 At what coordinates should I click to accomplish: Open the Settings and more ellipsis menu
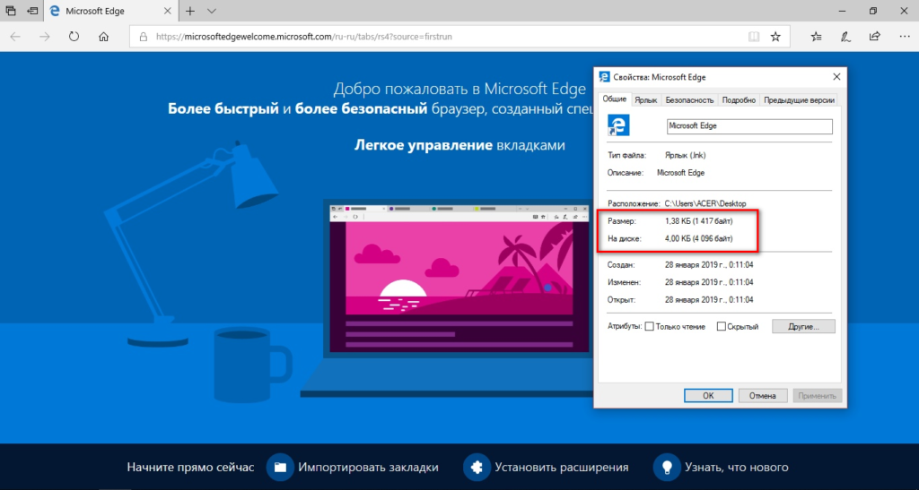pyautogui.click(x=905, y=36)
